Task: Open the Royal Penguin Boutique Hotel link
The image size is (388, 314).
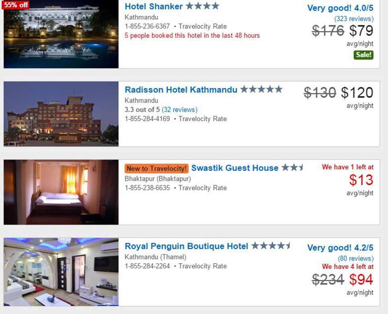Action: pyautogui.click(x=186, y=246)
